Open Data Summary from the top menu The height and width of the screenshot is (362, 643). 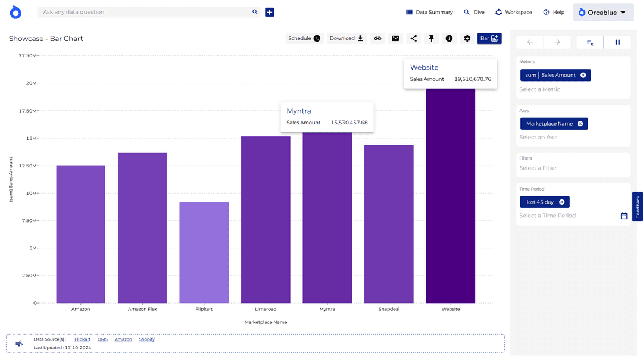point(429,12)
